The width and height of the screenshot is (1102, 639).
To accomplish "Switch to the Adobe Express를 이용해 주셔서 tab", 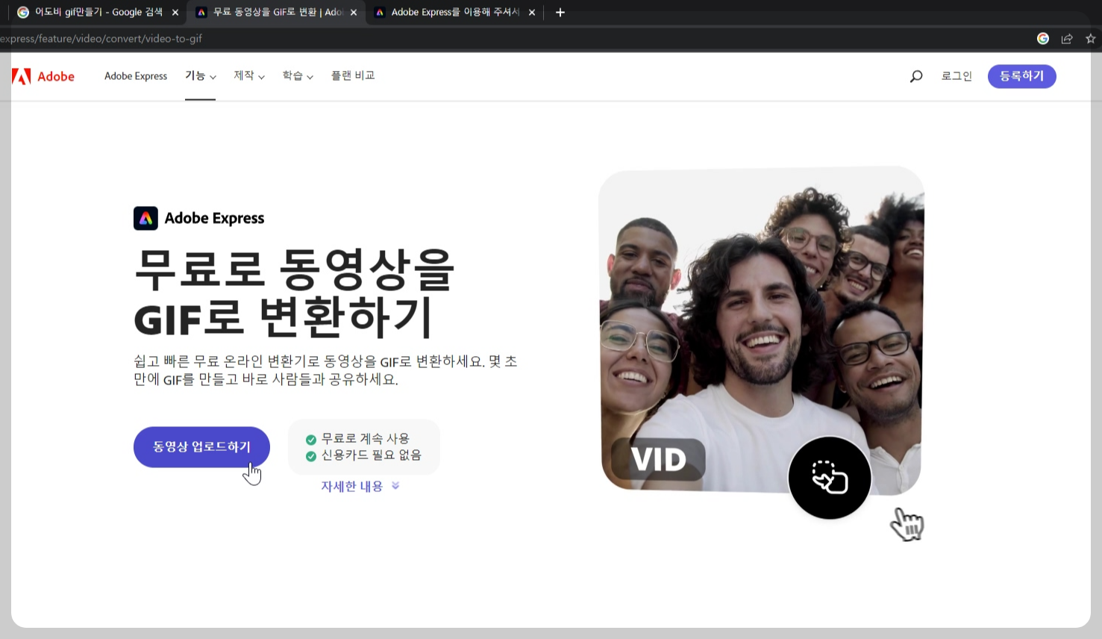I will coord(454,13).
